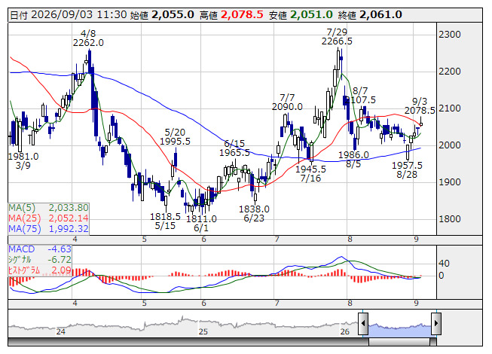Click the 6/15 label 1965.5
The width and height of the screenshot is (492, 354).
click(x=234, y=153)
